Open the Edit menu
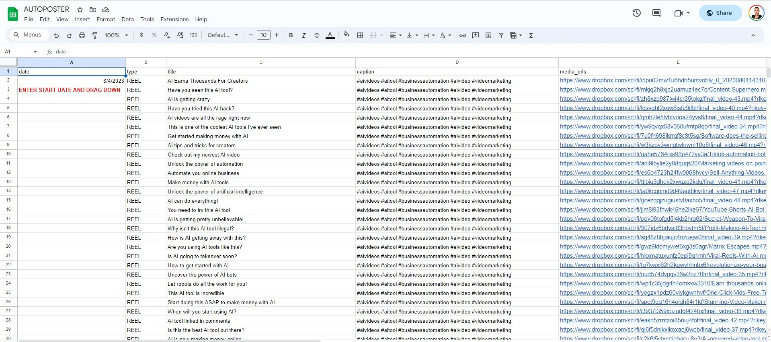This screenshot has width=771, height=342. (45, 19)
